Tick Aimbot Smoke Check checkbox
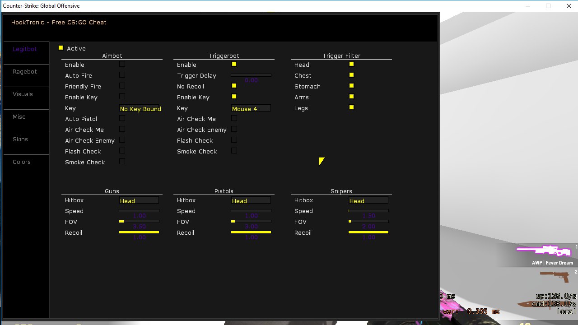 click(x=122, y=162)
